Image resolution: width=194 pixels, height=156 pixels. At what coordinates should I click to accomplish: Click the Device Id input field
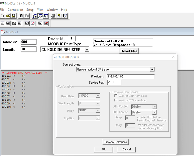tap(72, 38)
